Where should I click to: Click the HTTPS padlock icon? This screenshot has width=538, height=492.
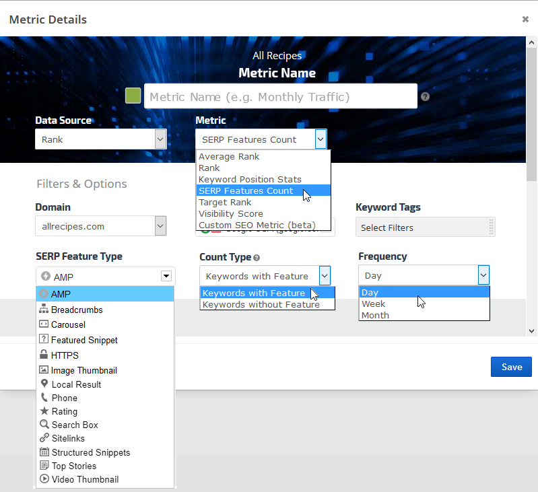pyautogui.click(x=44, y=355)
